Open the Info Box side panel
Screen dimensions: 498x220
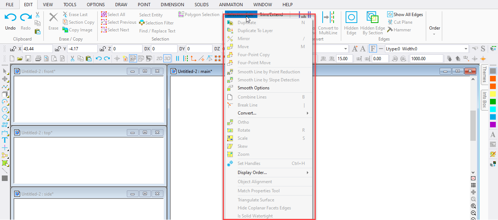pos(485,100)
